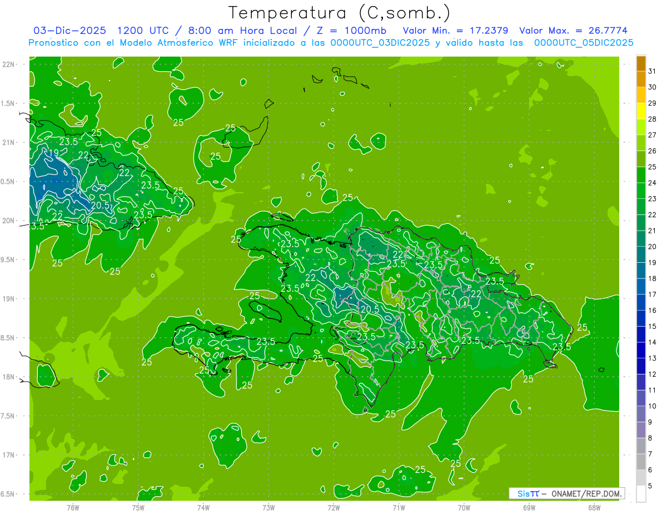Click the "72W" longitude axis label
The width and height of the screenshot is (667, 515).
pos(333,508)
